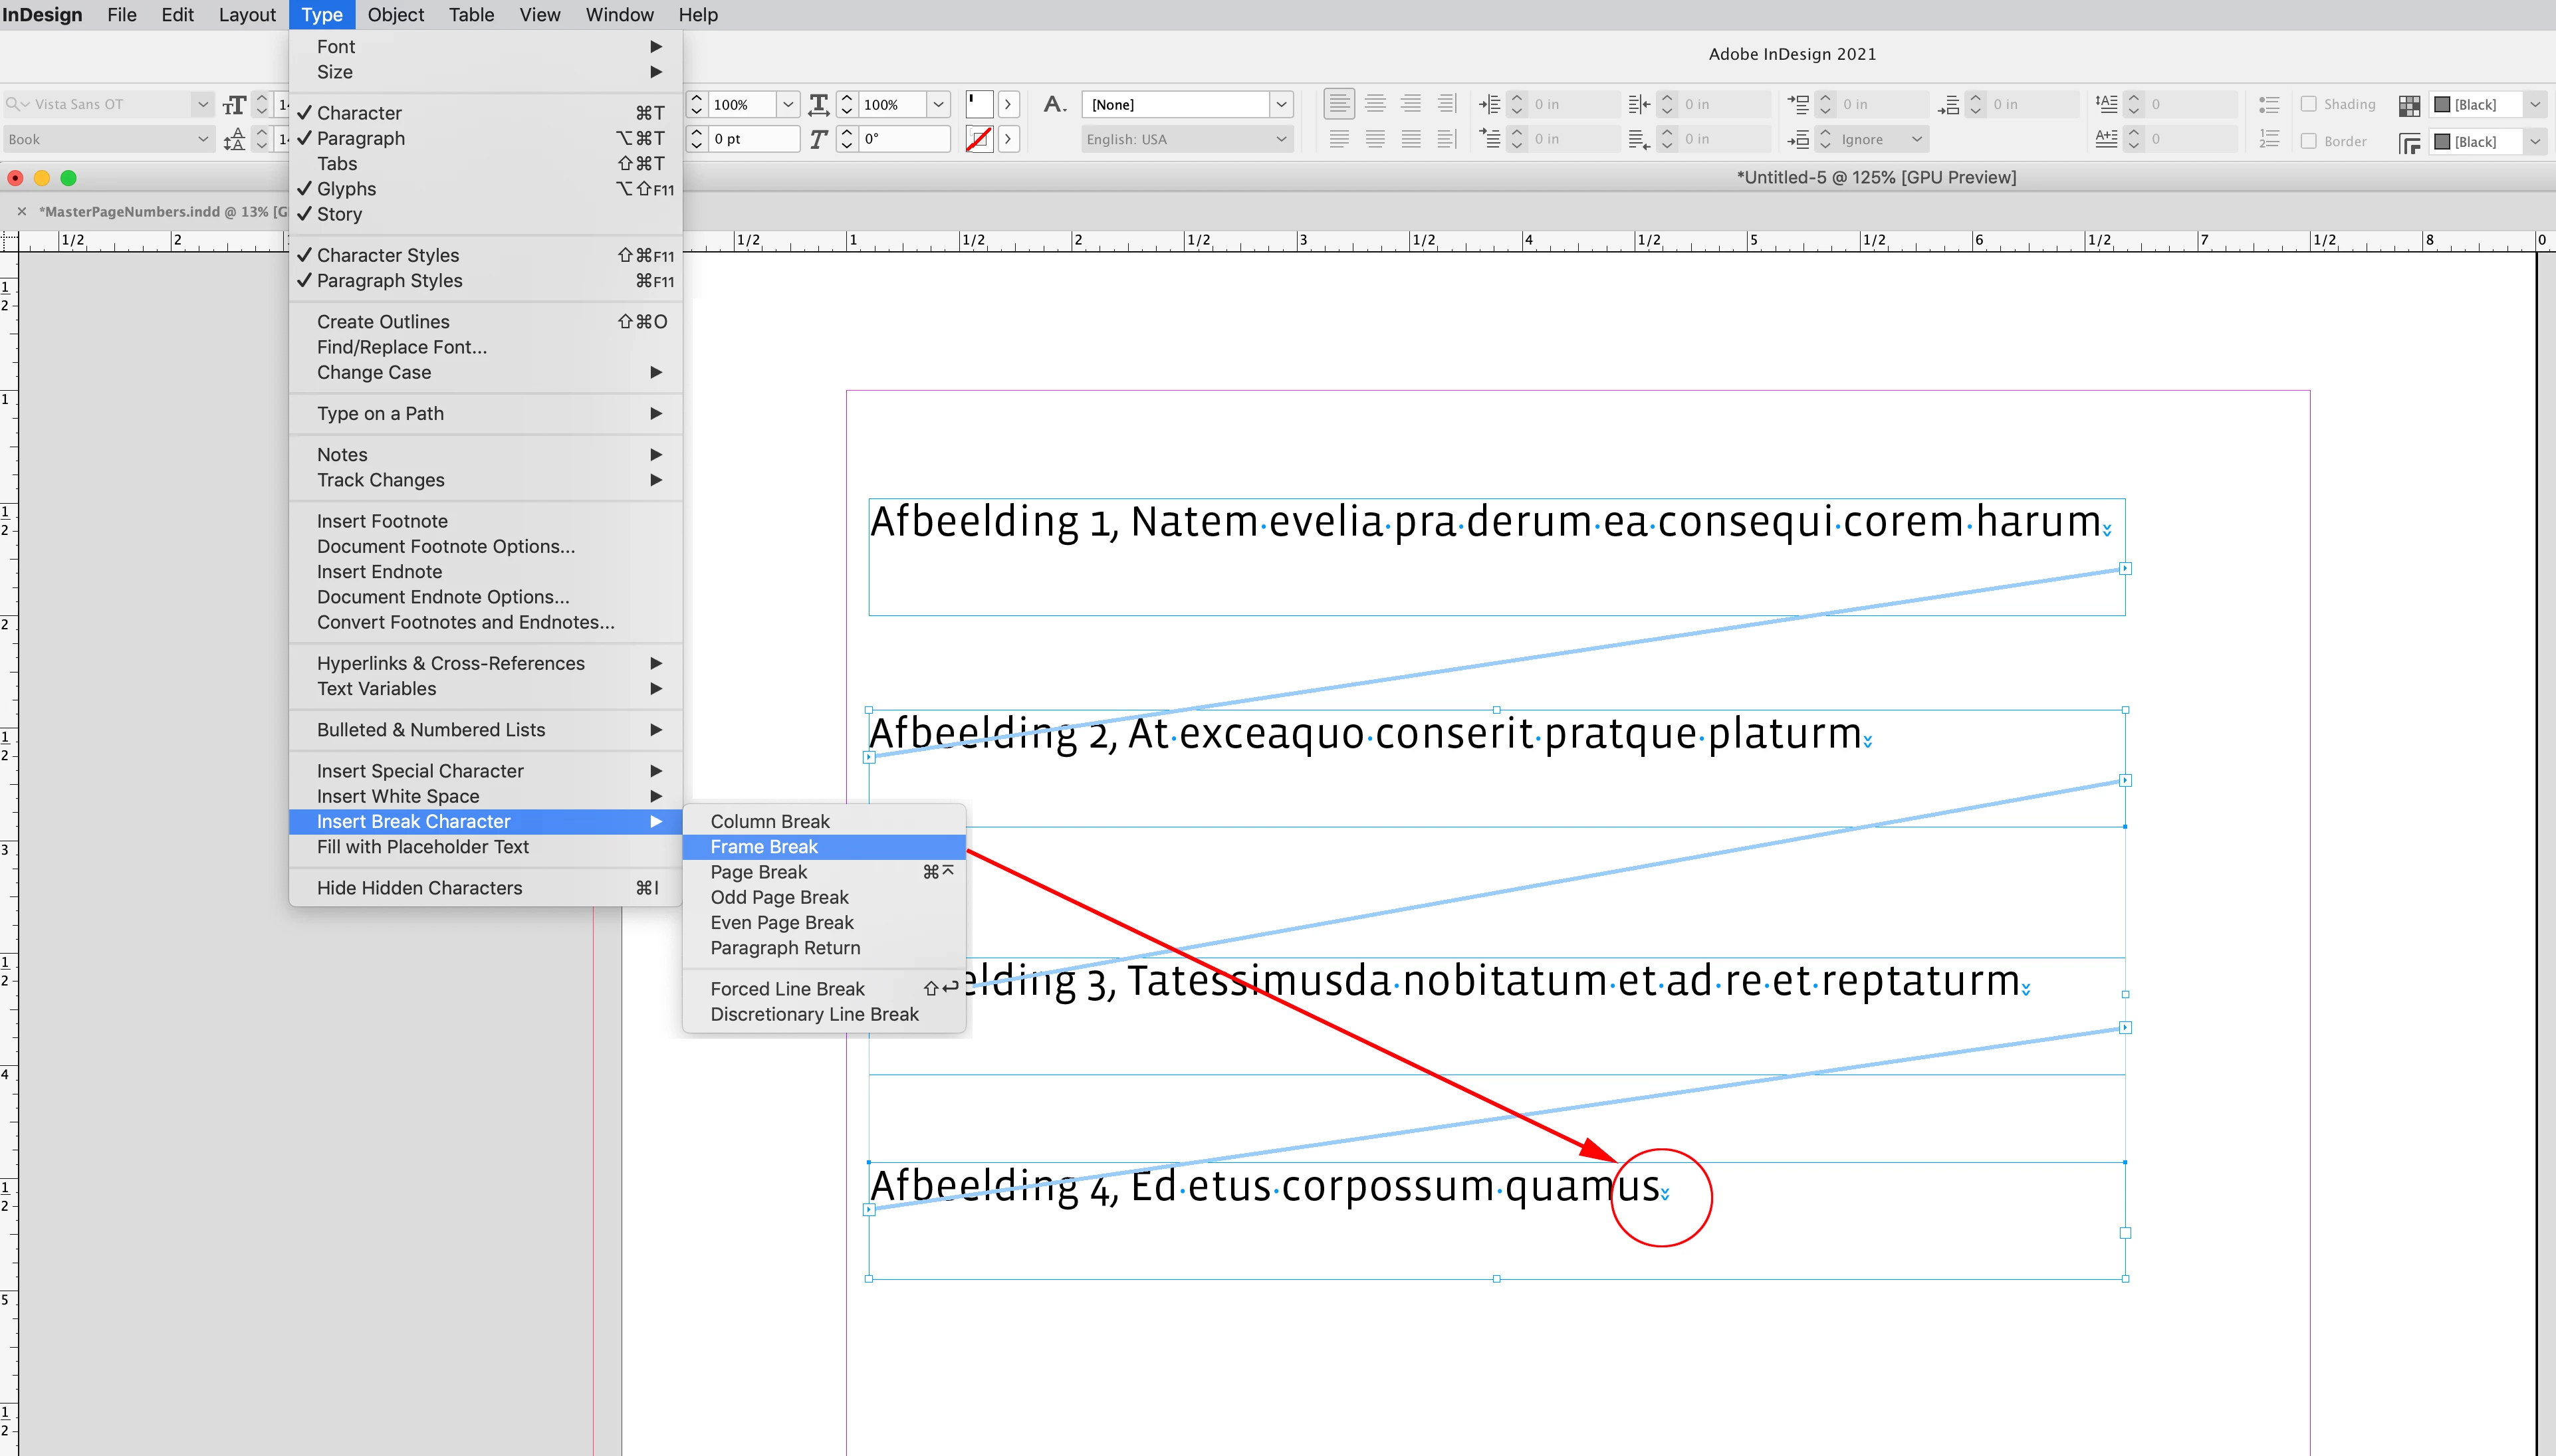Click the Justify All Lines icon
This screenshot has width=2556, height=1456.
[1411, 140]
